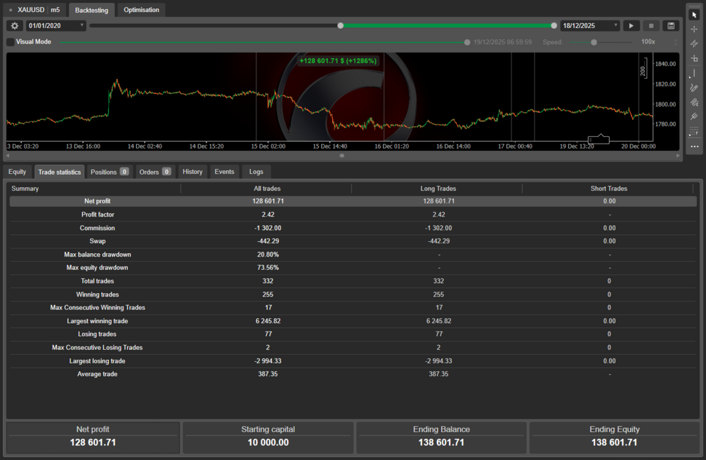The width and height of the screenshot is (706, 460).
Task: Select the Trade statistics tab
Action: [x=60, y=172]
